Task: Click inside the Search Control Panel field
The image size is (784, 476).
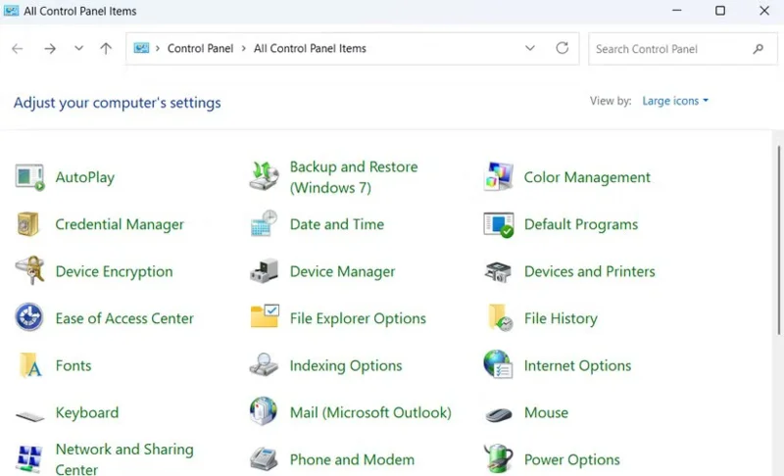Action: coord(671,49)
